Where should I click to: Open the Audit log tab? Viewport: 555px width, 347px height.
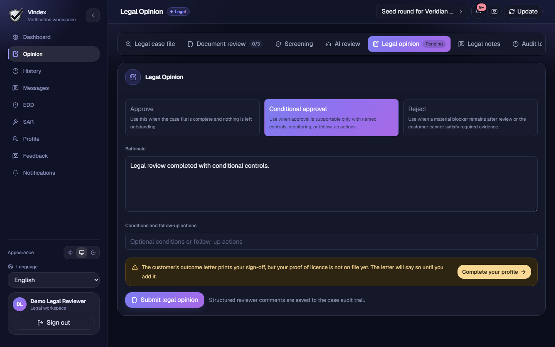[527, 44]
